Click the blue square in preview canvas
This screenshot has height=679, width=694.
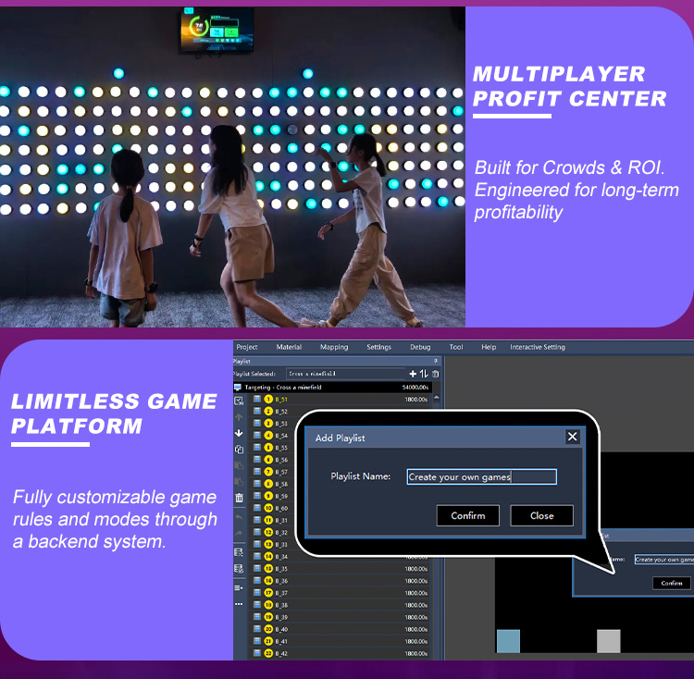click(508, 641)
